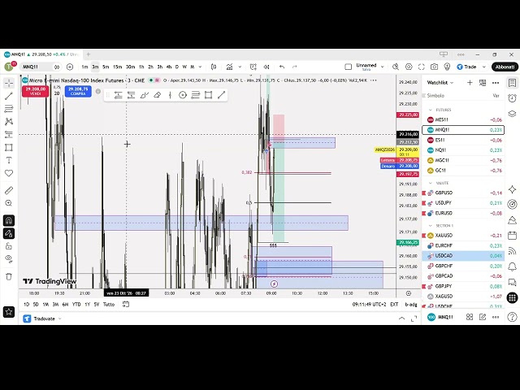Open the heart icons tool
This screenshot has width=520, height=390.
click(9, 173)
